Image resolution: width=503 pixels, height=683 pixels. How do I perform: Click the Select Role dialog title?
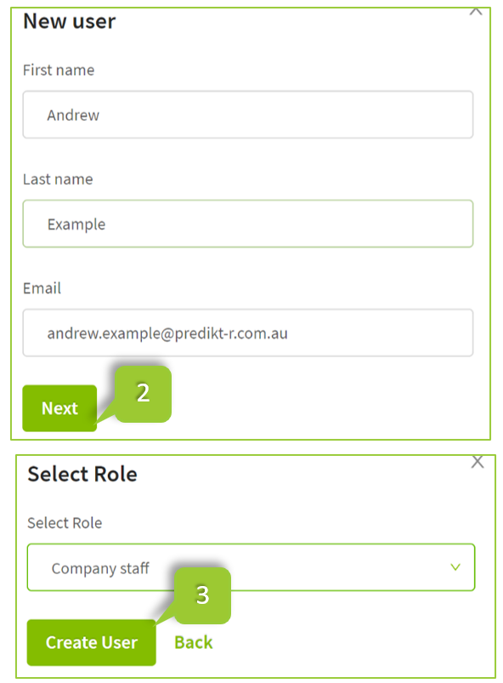(x=82, y=475)
